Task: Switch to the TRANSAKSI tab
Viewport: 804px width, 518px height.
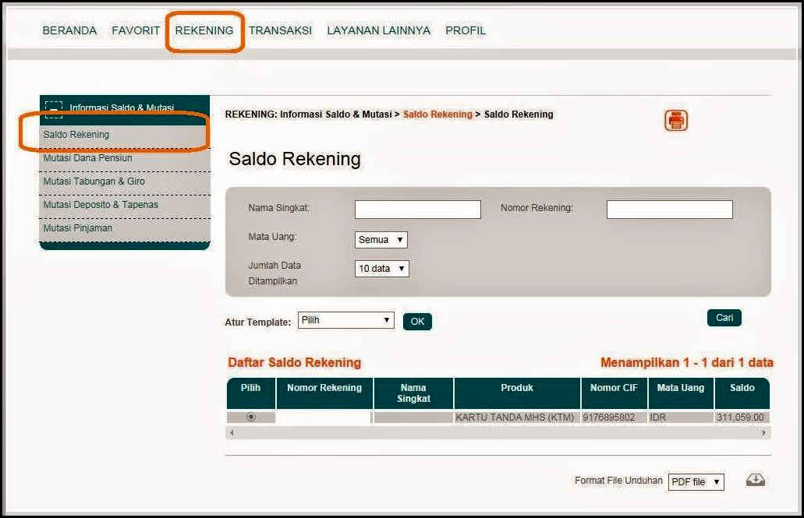Action: pos(282,30)
